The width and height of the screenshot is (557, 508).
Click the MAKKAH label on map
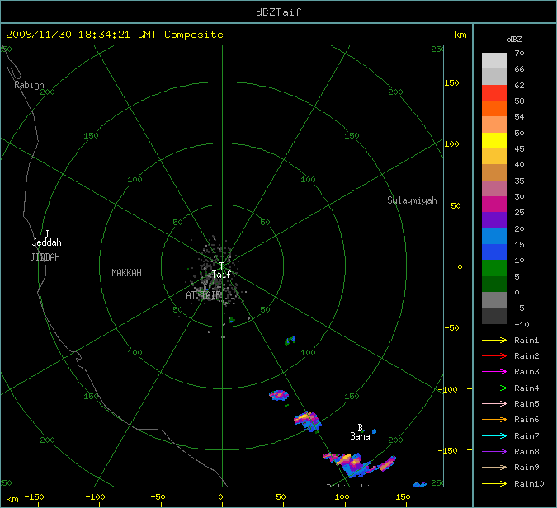coord(126,273)
